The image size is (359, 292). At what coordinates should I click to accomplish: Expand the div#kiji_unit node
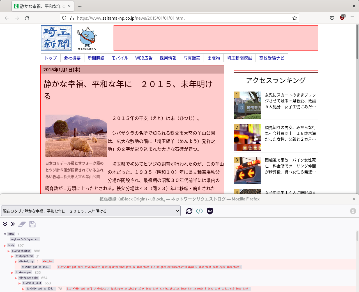click(x=20, y=283)
